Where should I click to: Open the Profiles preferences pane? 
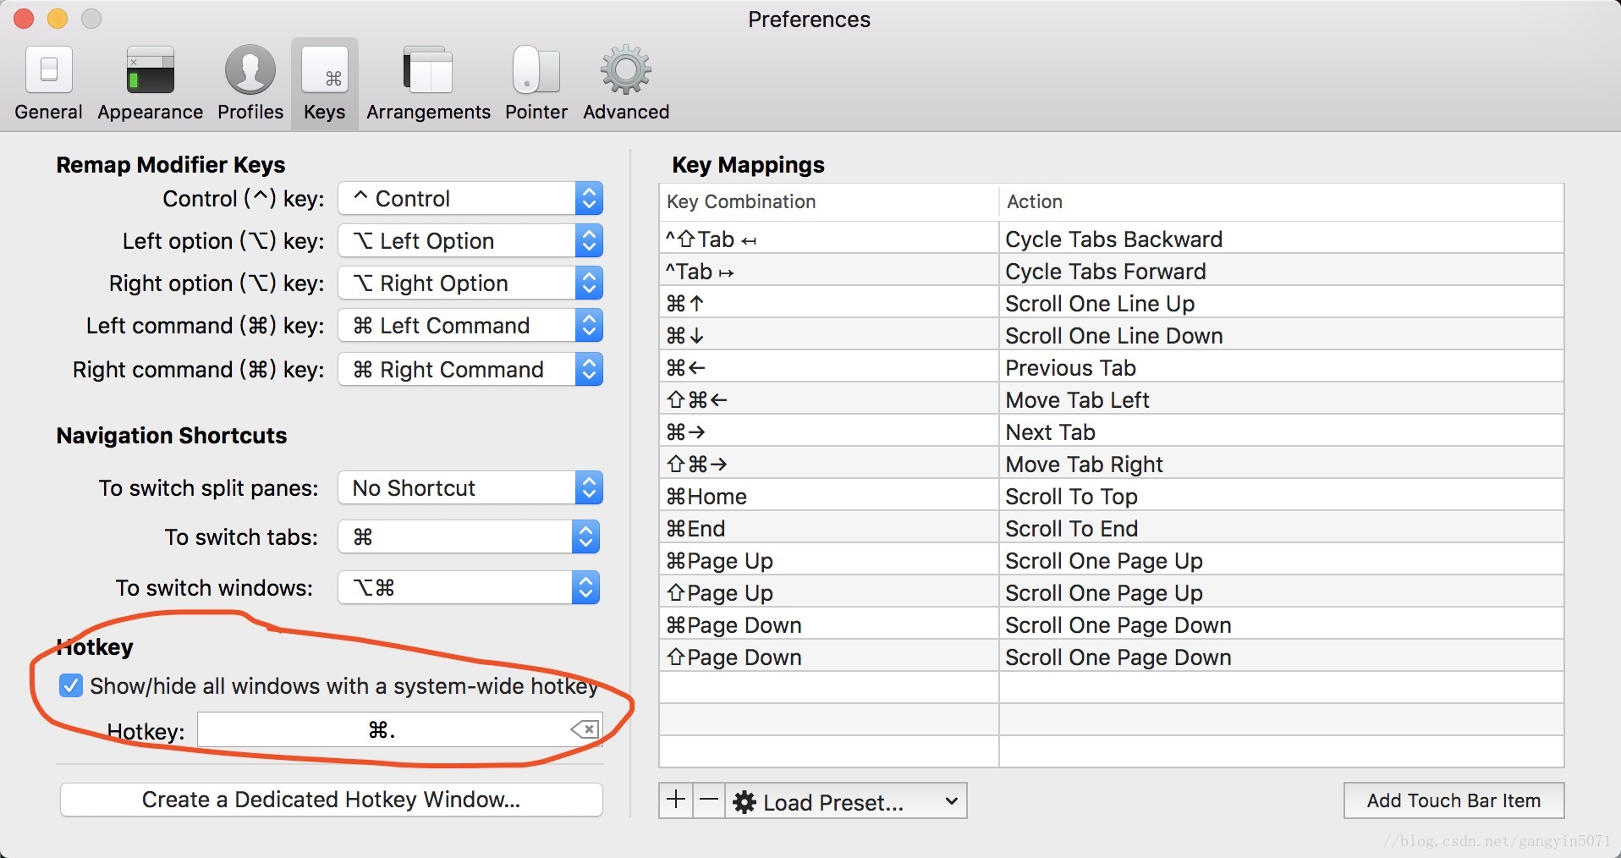tap(250, 83)
